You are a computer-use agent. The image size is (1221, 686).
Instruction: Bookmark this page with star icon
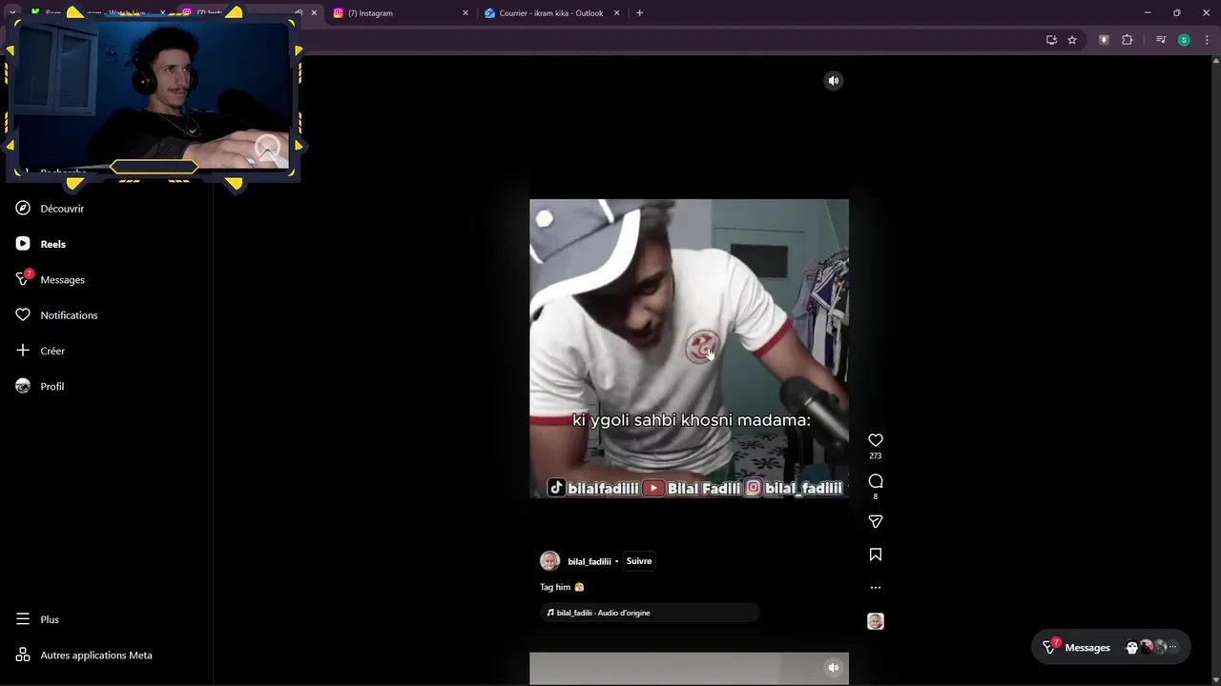pos(1072,40)
